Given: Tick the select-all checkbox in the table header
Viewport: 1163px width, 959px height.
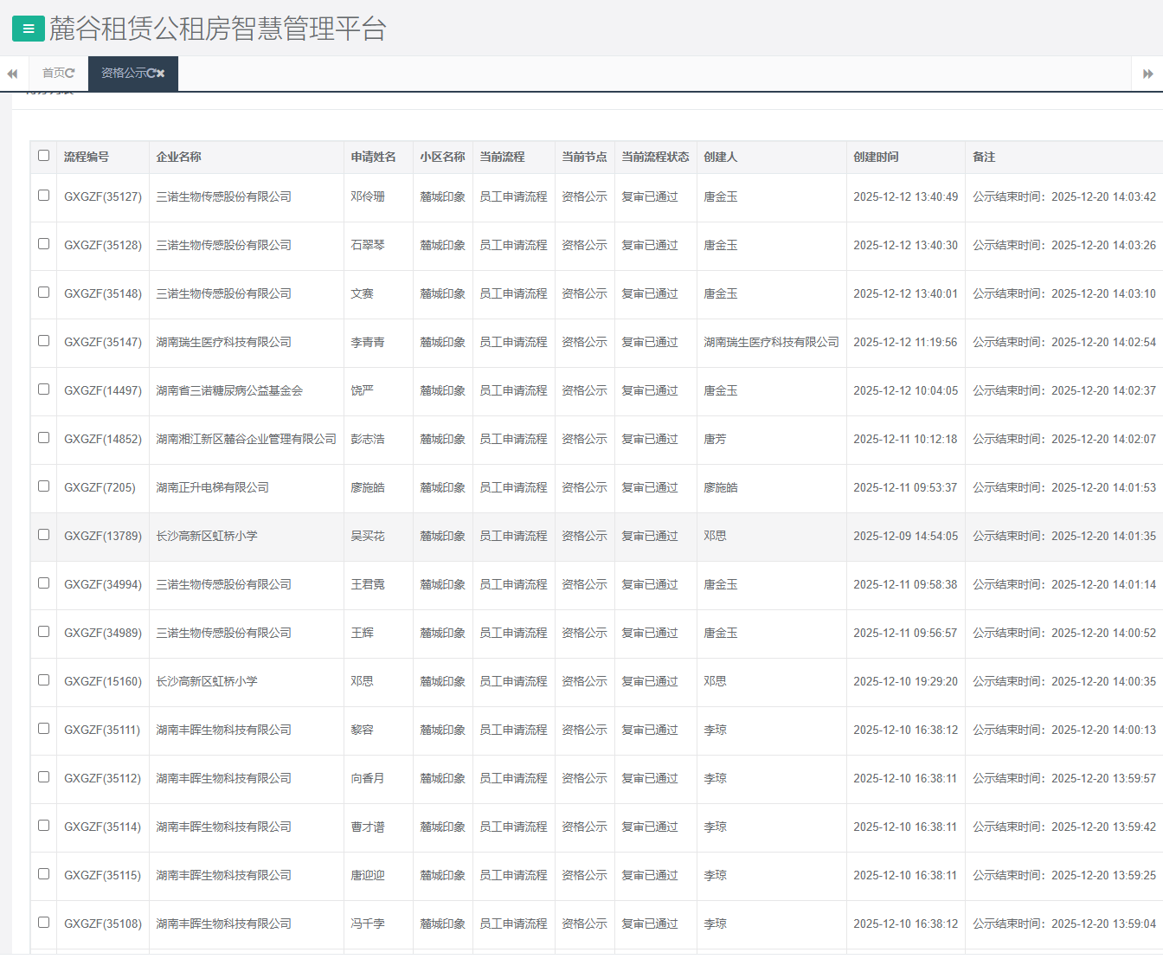Looking at the screenshot, I should pos(44,156).
